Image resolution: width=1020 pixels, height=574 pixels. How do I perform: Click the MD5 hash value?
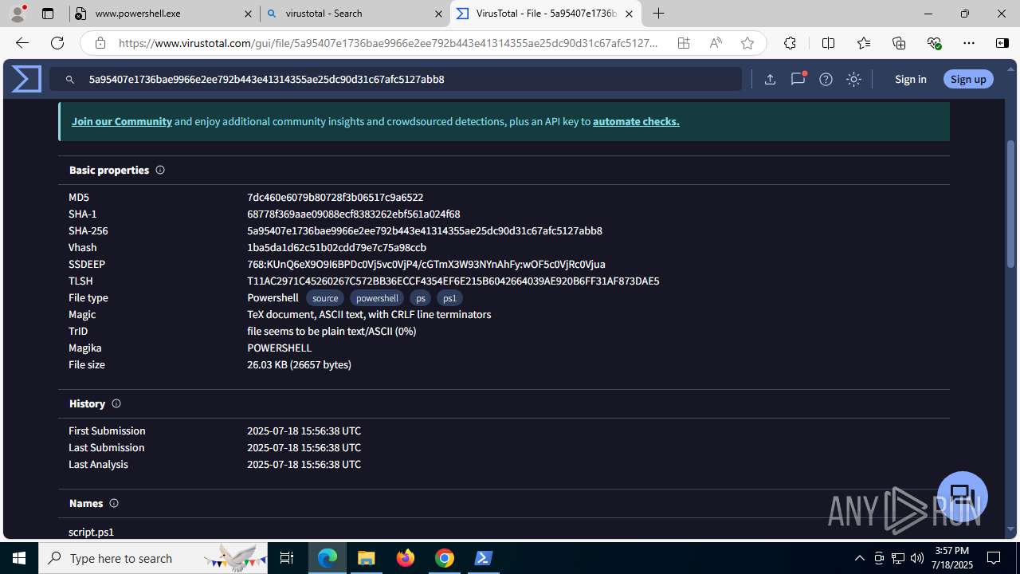(335, 197)
